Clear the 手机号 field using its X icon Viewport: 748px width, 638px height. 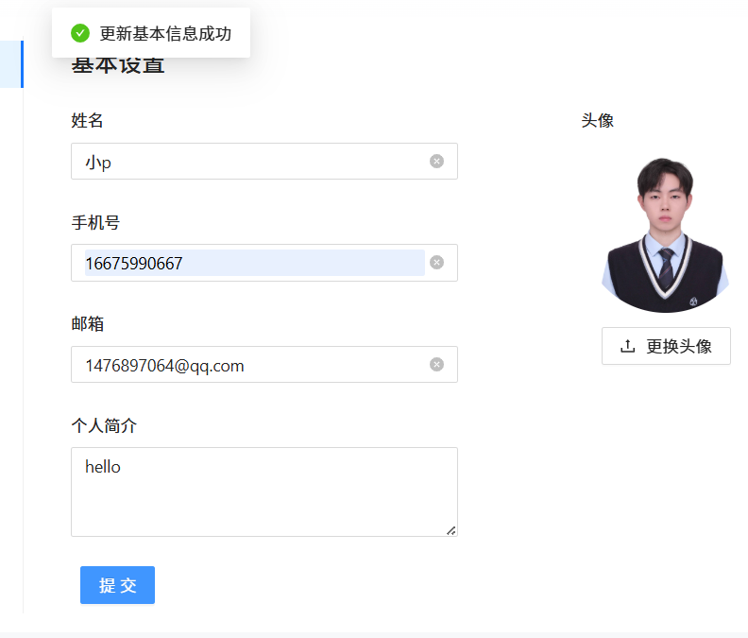pos(436,263)
